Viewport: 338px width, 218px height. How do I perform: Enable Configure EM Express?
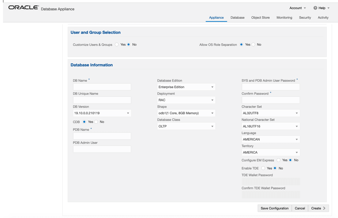(278, 160)
